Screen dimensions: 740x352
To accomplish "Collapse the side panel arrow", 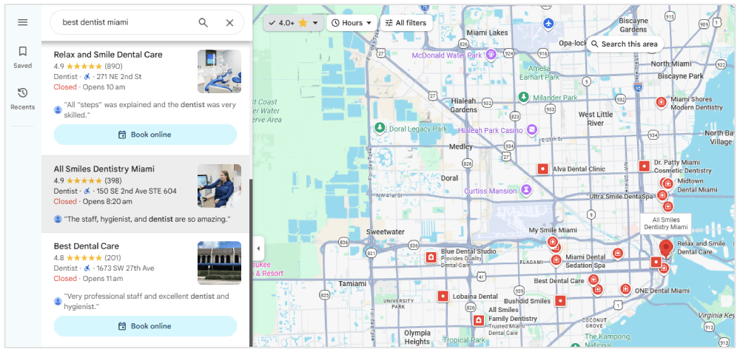I will [x=258, y=248].
